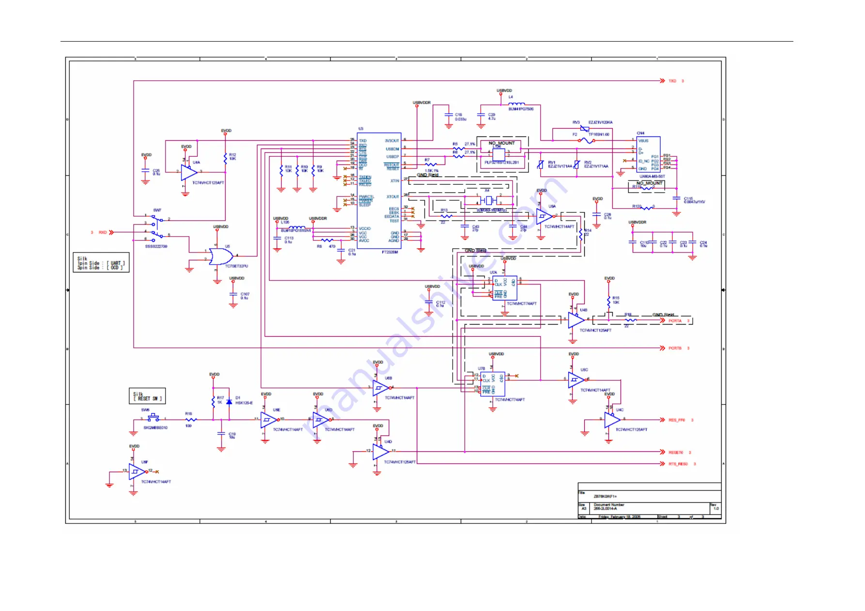
Task: Select the U7A flip-flop block
Action: tap(505, 288)
